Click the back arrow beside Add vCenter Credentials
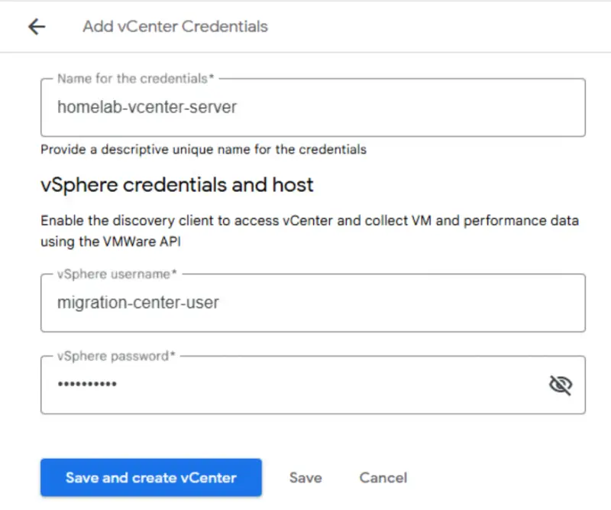 point(36,26)
